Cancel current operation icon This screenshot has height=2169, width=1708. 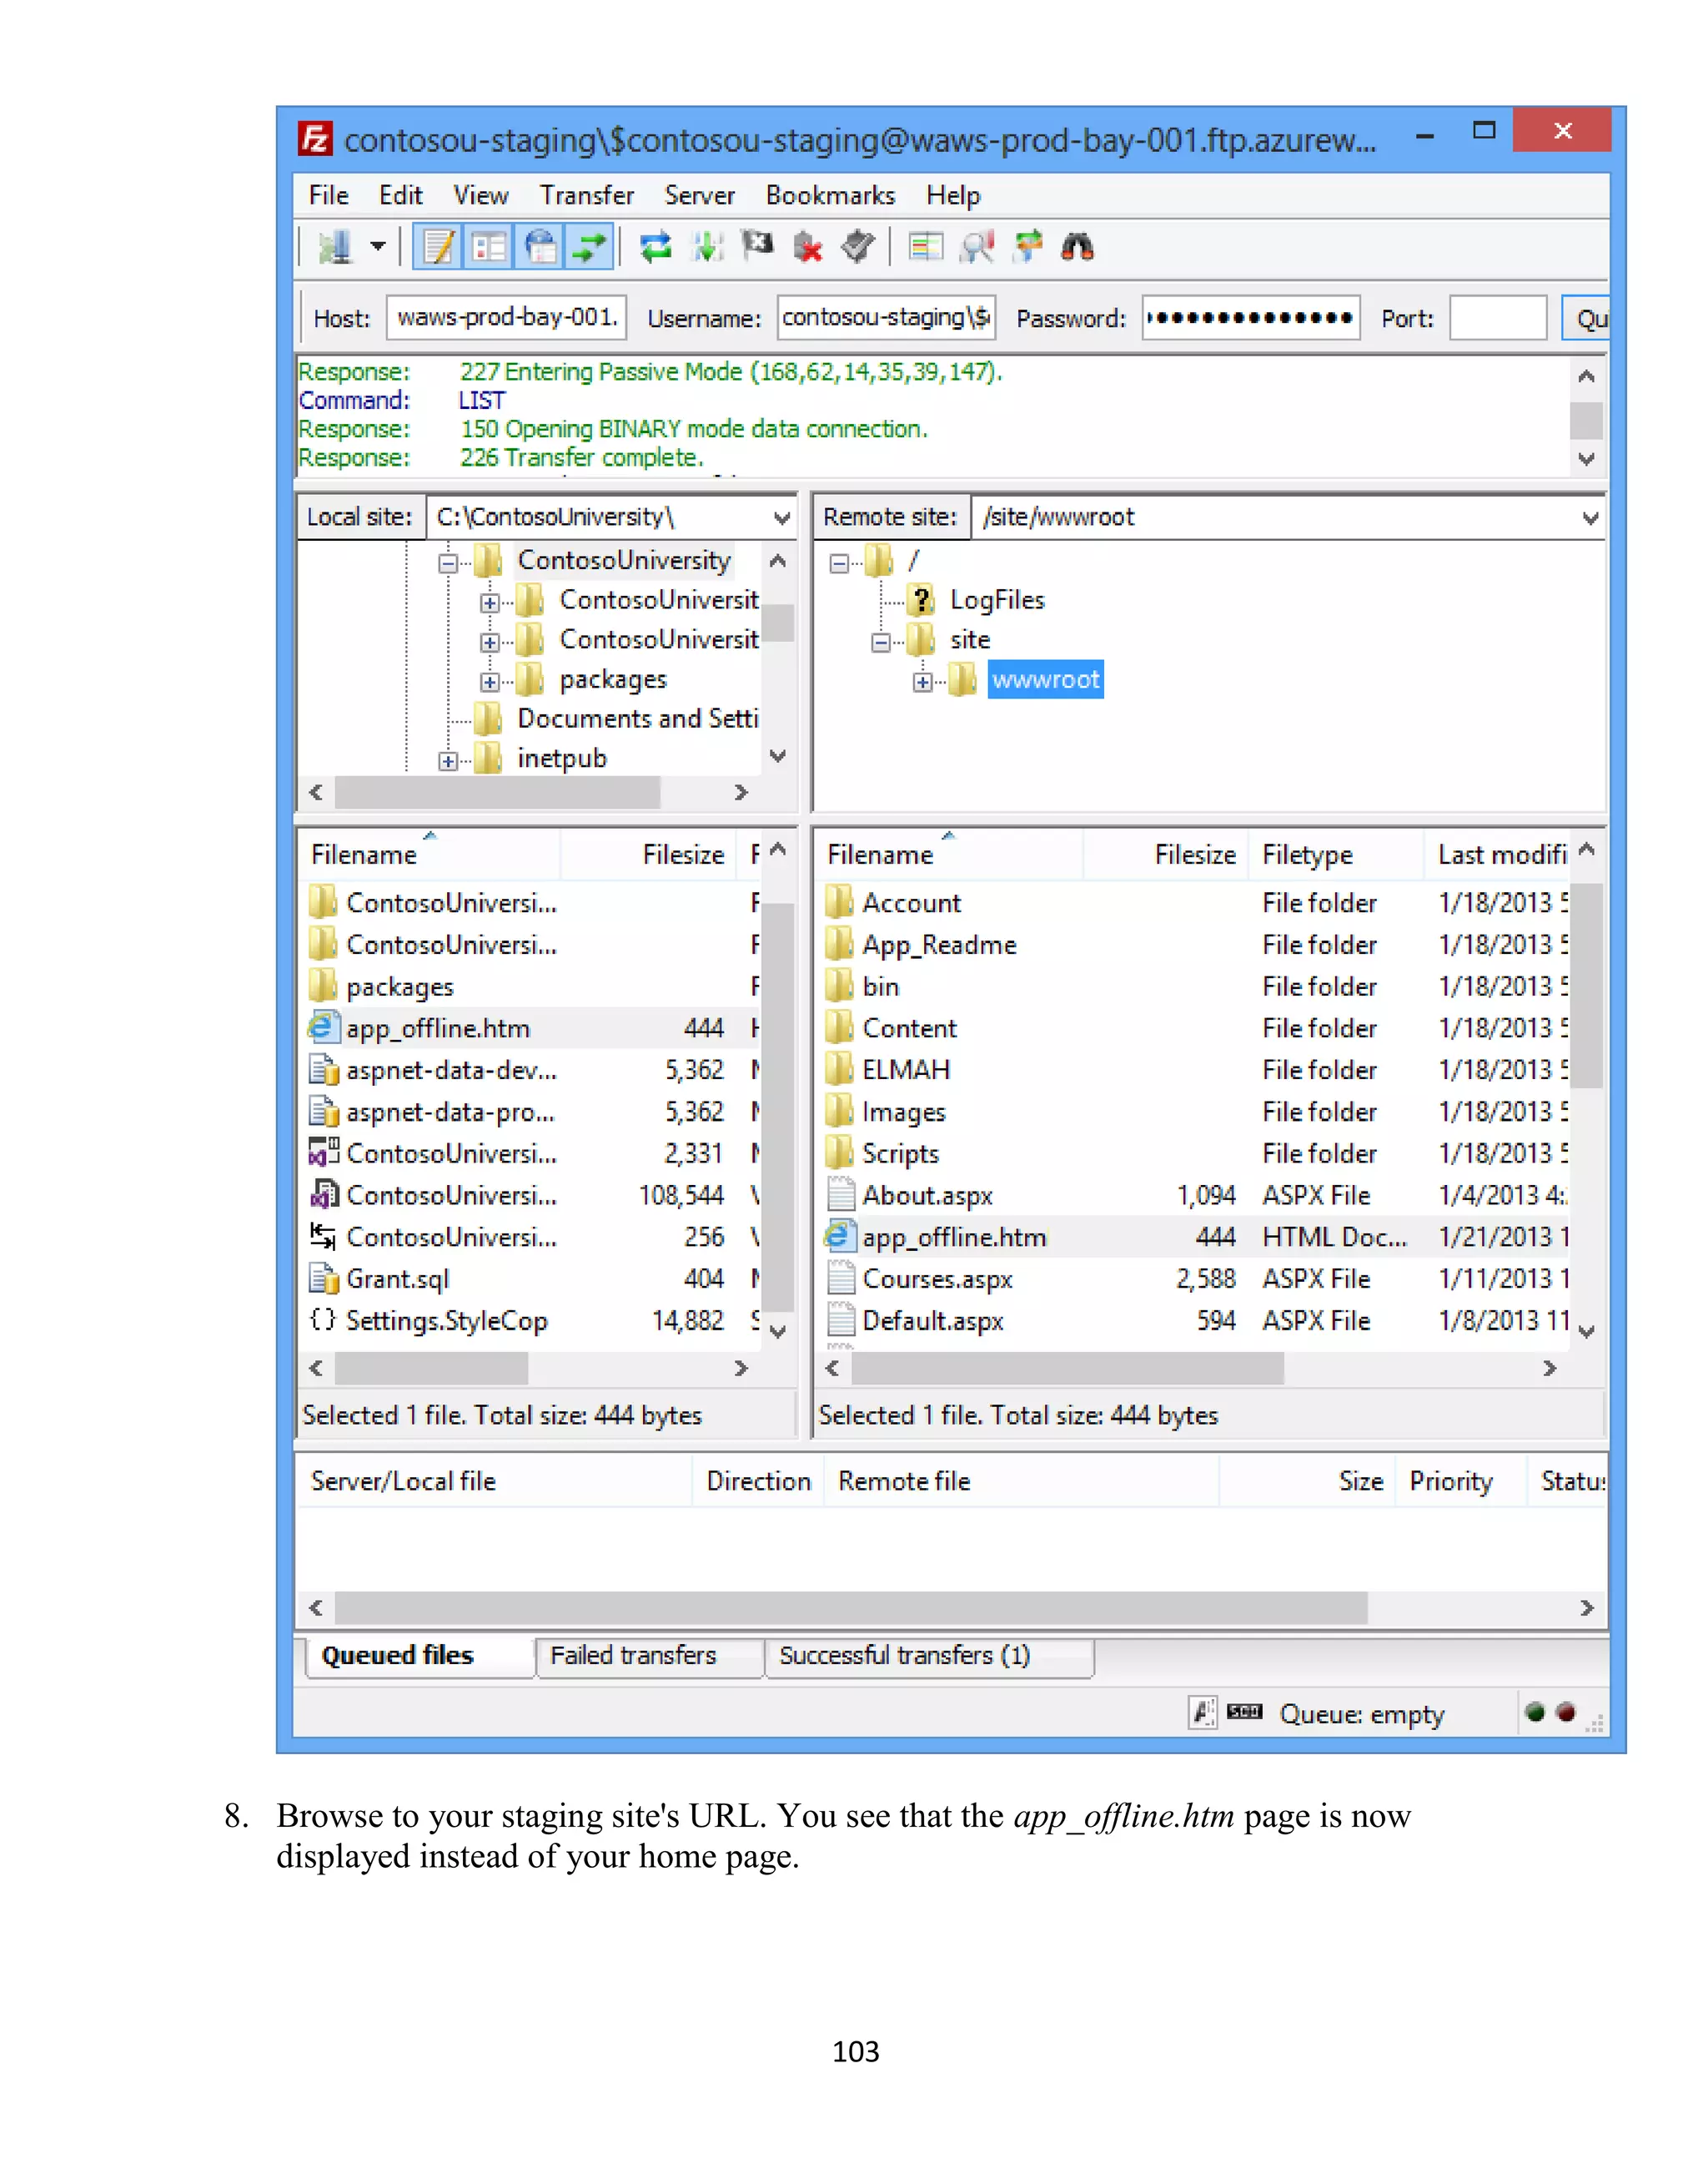(757, 246)
